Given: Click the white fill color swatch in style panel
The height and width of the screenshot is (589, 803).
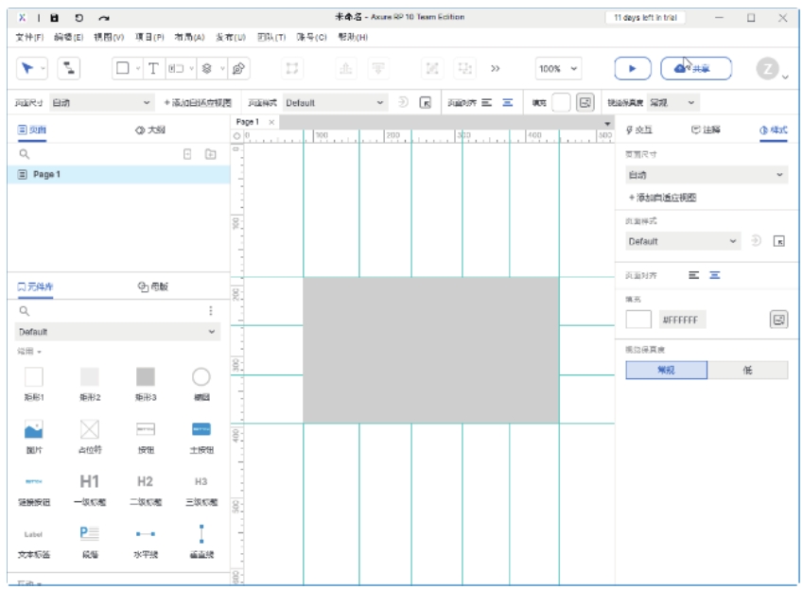Looking at the screenshot, I should [x=638, y=320].
